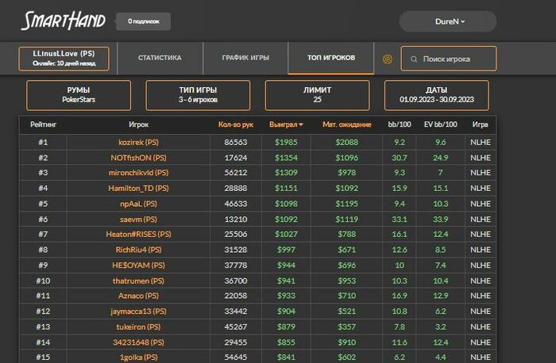Open player Aznaco (PS)
This screenshot has height=363, width=556.
[x=138, y=296]
